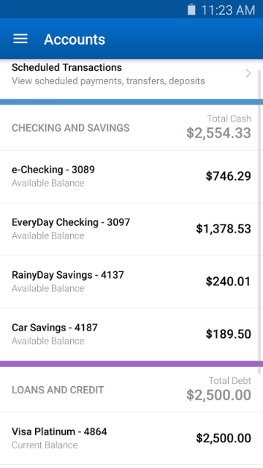Tap the $746.29 available balance
This screenshot has height=468, width=263.
click(x=229, y=176)
